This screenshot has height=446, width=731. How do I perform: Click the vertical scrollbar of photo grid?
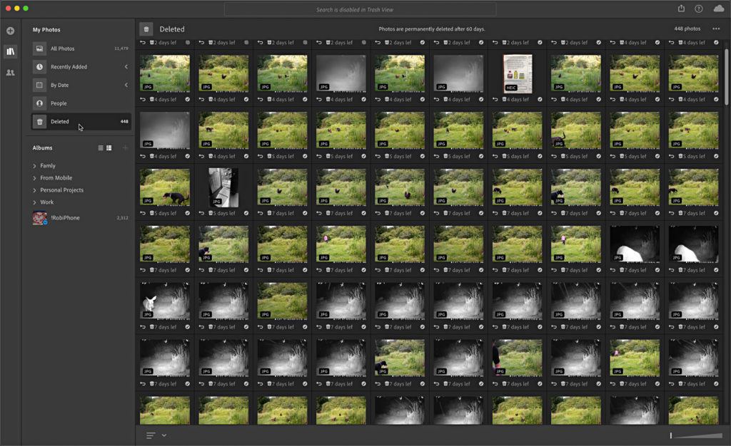726,77
